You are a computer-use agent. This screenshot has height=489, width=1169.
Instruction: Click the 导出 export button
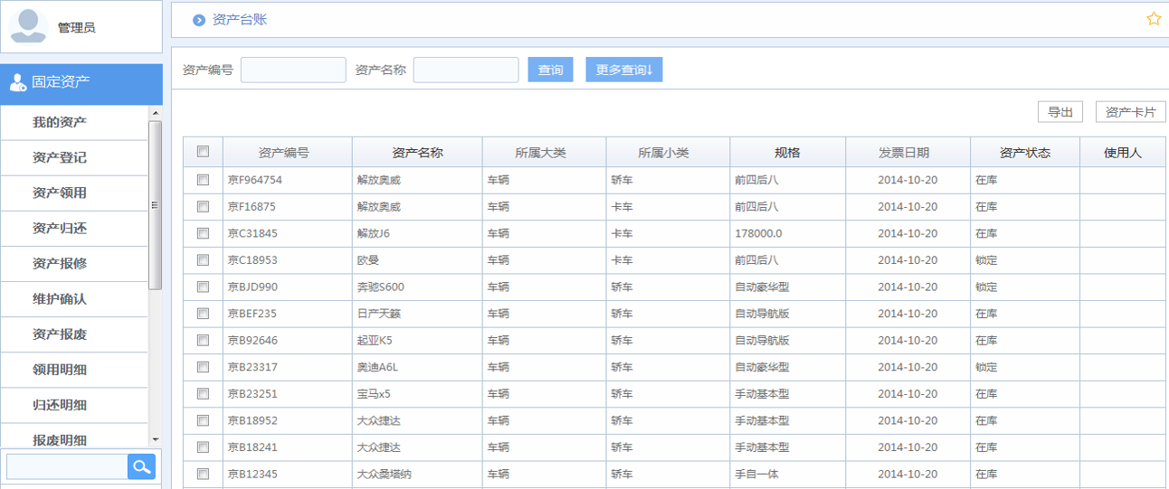pyautogui.click(x=1060, y=112)
